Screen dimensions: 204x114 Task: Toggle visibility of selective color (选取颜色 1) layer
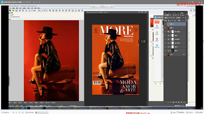(x=165, y=39)
